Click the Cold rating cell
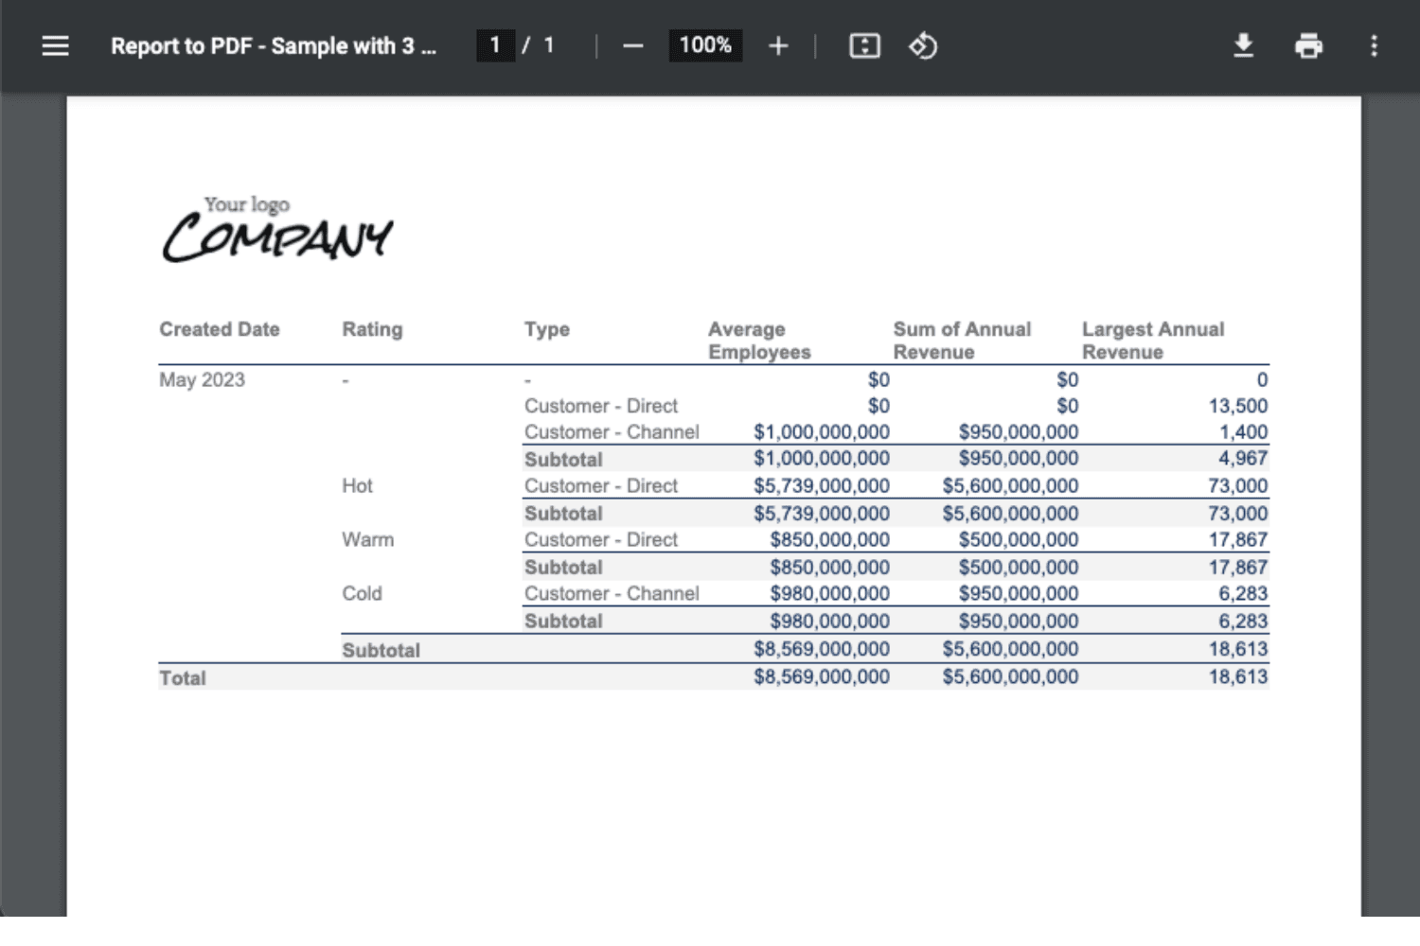 [362, 594]
